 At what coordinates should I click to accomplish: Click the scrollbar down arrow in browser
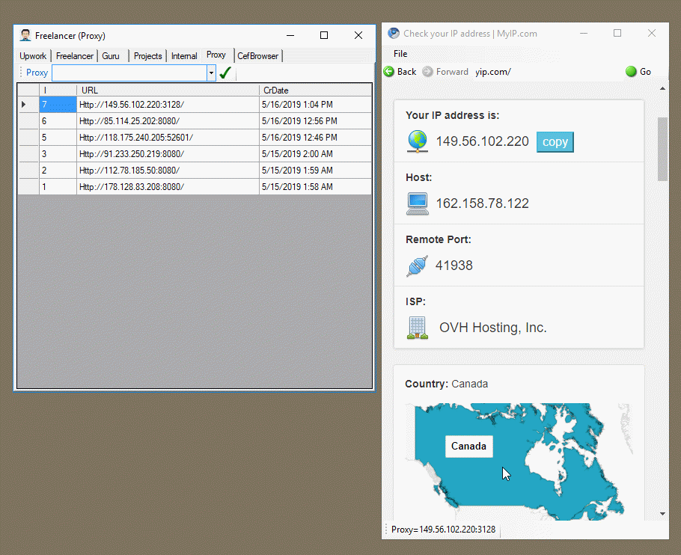(662, 514)
